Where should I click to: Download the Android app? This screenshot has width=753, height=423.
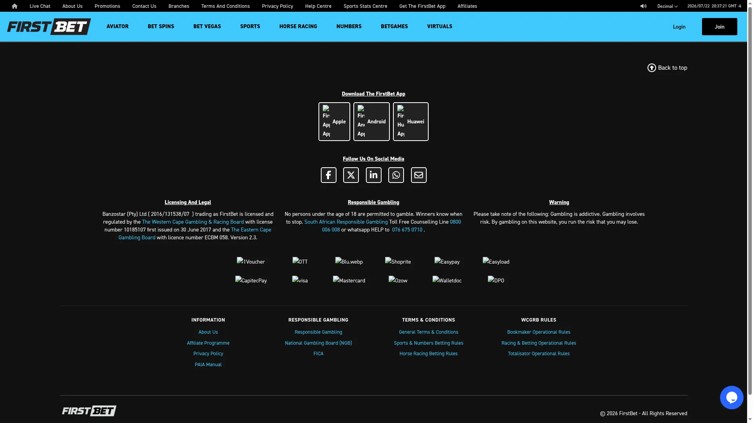click(371, 122)
